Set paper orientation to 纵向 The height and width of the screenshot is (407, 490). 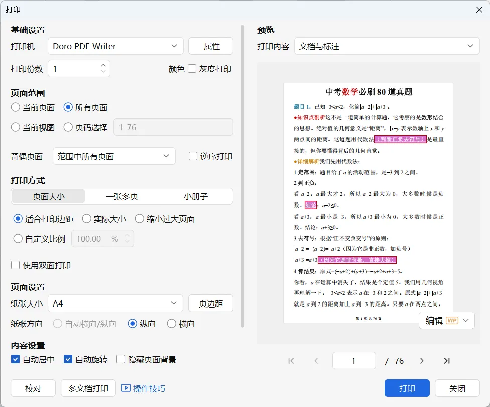point(132,324)
